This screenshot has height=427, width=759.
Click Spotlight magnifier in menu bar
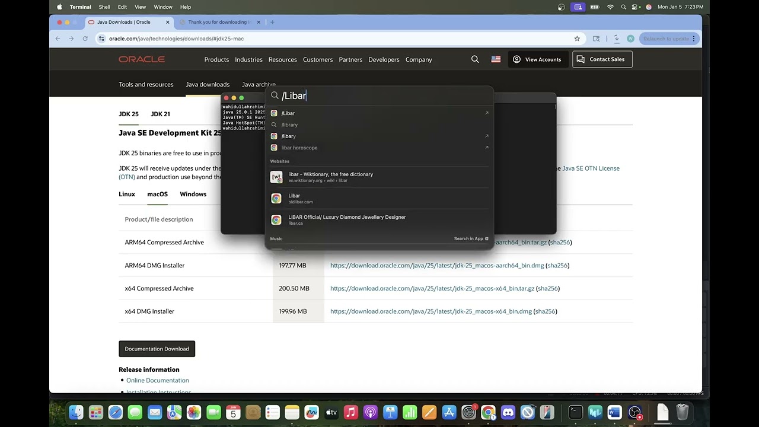point(623,7)
